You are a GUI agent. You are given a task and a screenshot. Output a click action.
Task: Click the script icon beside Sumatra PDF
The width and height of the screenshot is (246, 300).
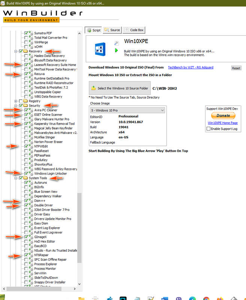click(x=31, y=33)
